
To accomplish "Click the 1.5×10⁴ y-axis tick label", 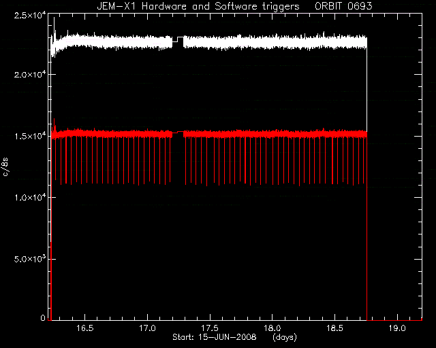I will (x=29, y=136).
